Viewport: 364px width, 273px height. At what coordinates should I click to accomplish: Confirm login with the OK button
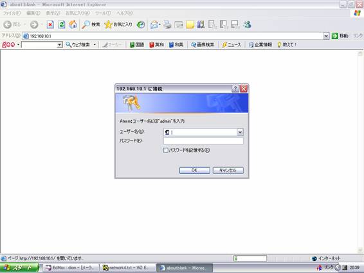tap(194, 170)
